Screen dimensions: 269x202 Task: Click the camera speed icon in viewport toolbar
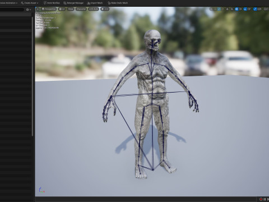point(266,9)
